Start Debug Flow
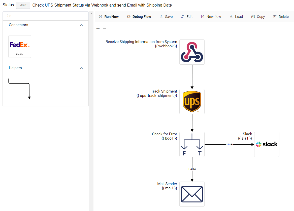 click(x=139, y=17)
